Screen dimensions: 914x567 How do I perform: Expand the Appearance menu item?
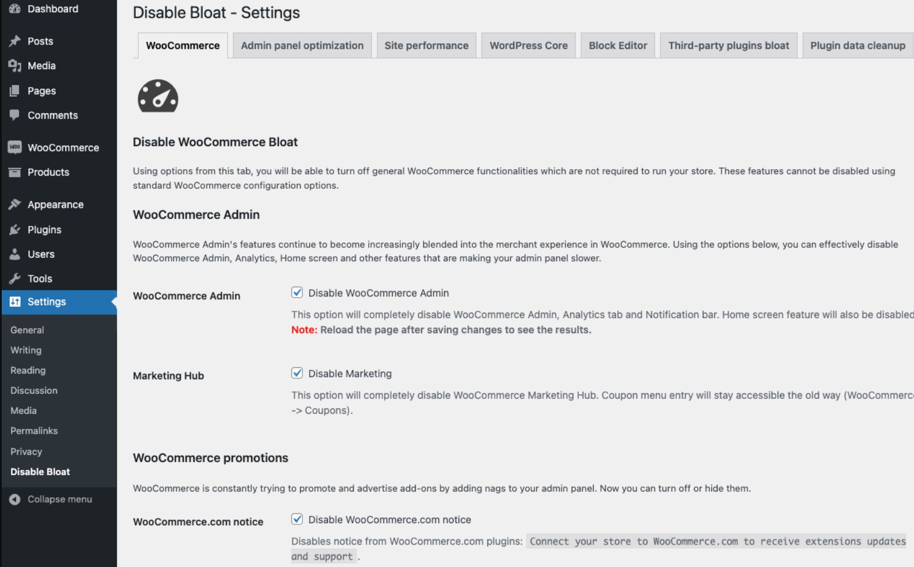[x=55, y=204]
